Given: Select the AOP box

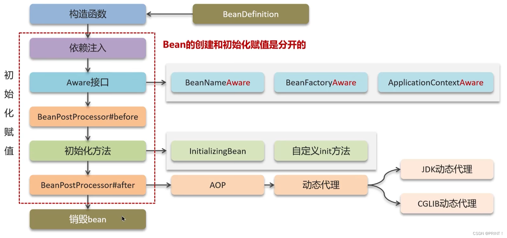Looking at the screenshot, I should click(218, 185).
